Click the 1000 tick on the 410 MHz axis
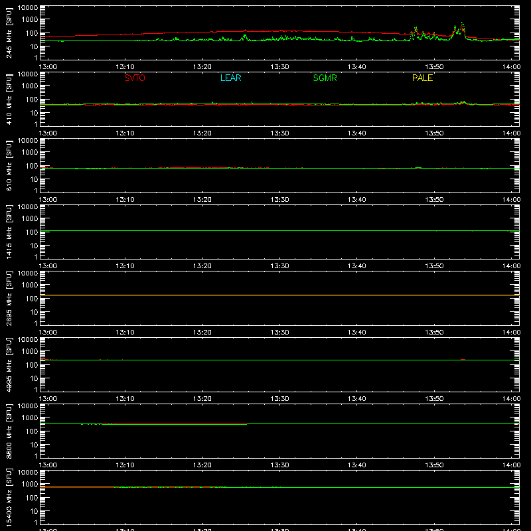Viewport: 531px width, 531px height. click(30, 86)
